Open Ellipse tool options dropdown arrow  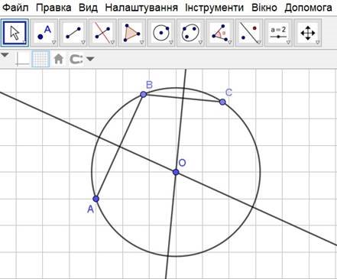(200, 42)
